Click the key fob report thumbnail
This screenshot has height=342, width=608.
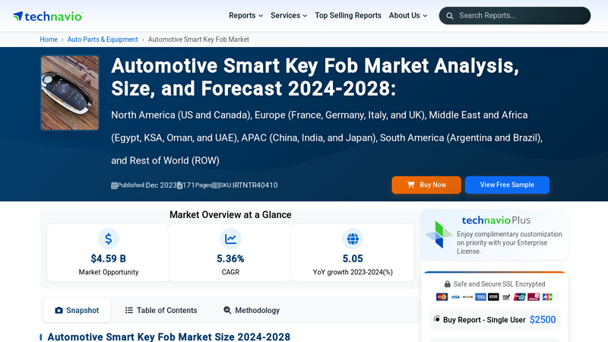pos(70,93)
